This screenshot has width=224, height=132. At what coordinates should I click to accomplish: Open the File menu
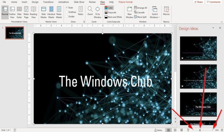click(4, 2)
